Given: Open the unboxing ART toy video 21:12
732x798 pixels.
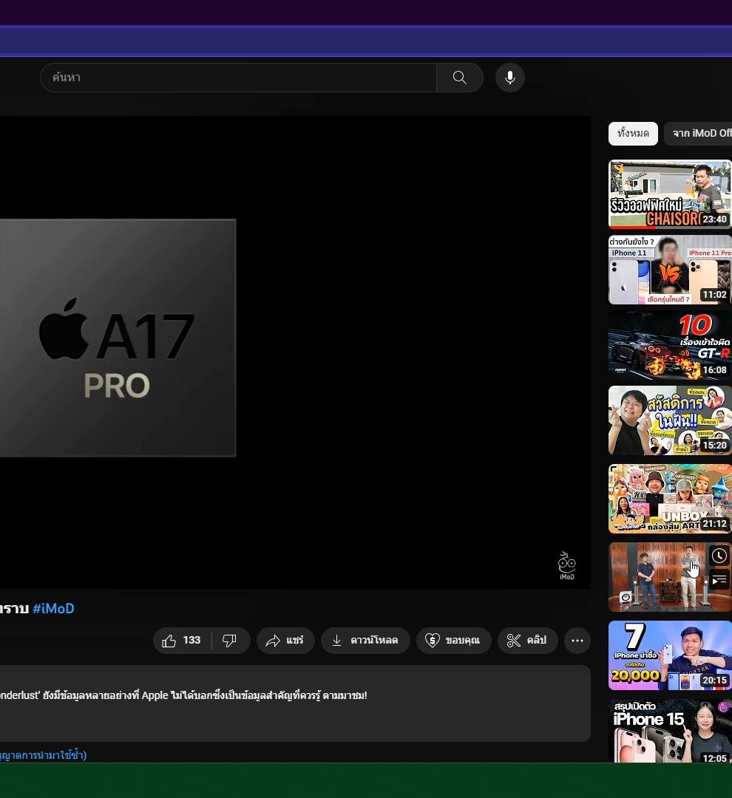Looking at the screenshot, I should coord(670,499).
